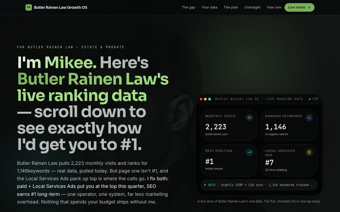Click the '20 firms bidding' label
The image size is (340, 212).
coord(276,170)
